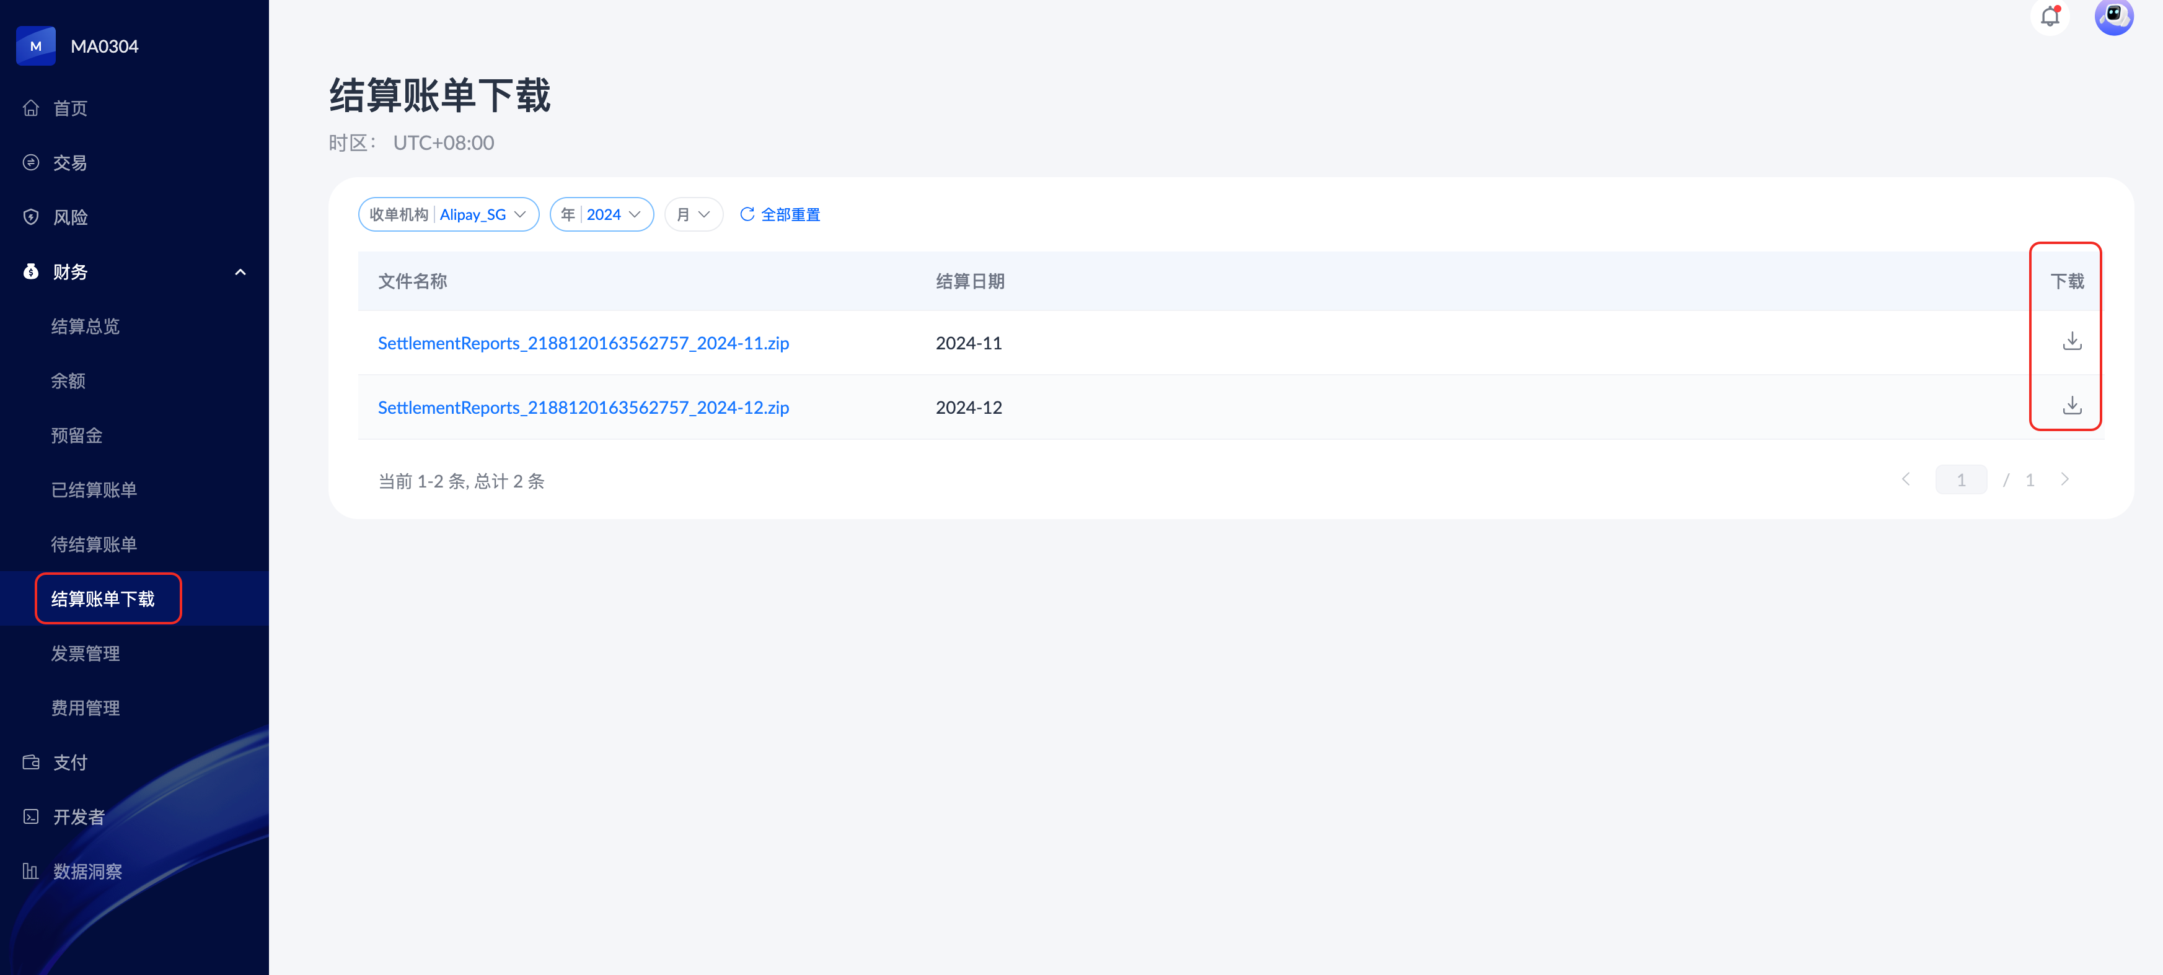Select 发票管理 invoice management item

tap(85, 654)
